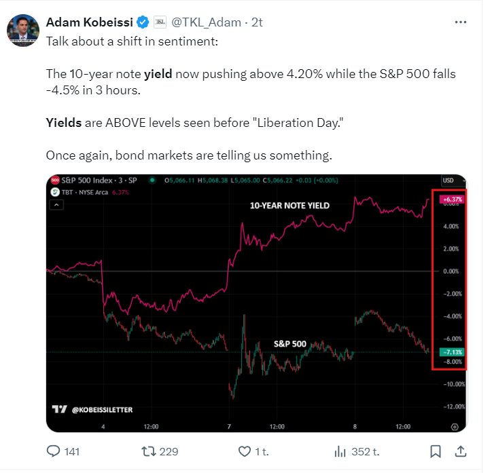Open the three-dot more options menu
Screen dimensions: 490x473
460,22
